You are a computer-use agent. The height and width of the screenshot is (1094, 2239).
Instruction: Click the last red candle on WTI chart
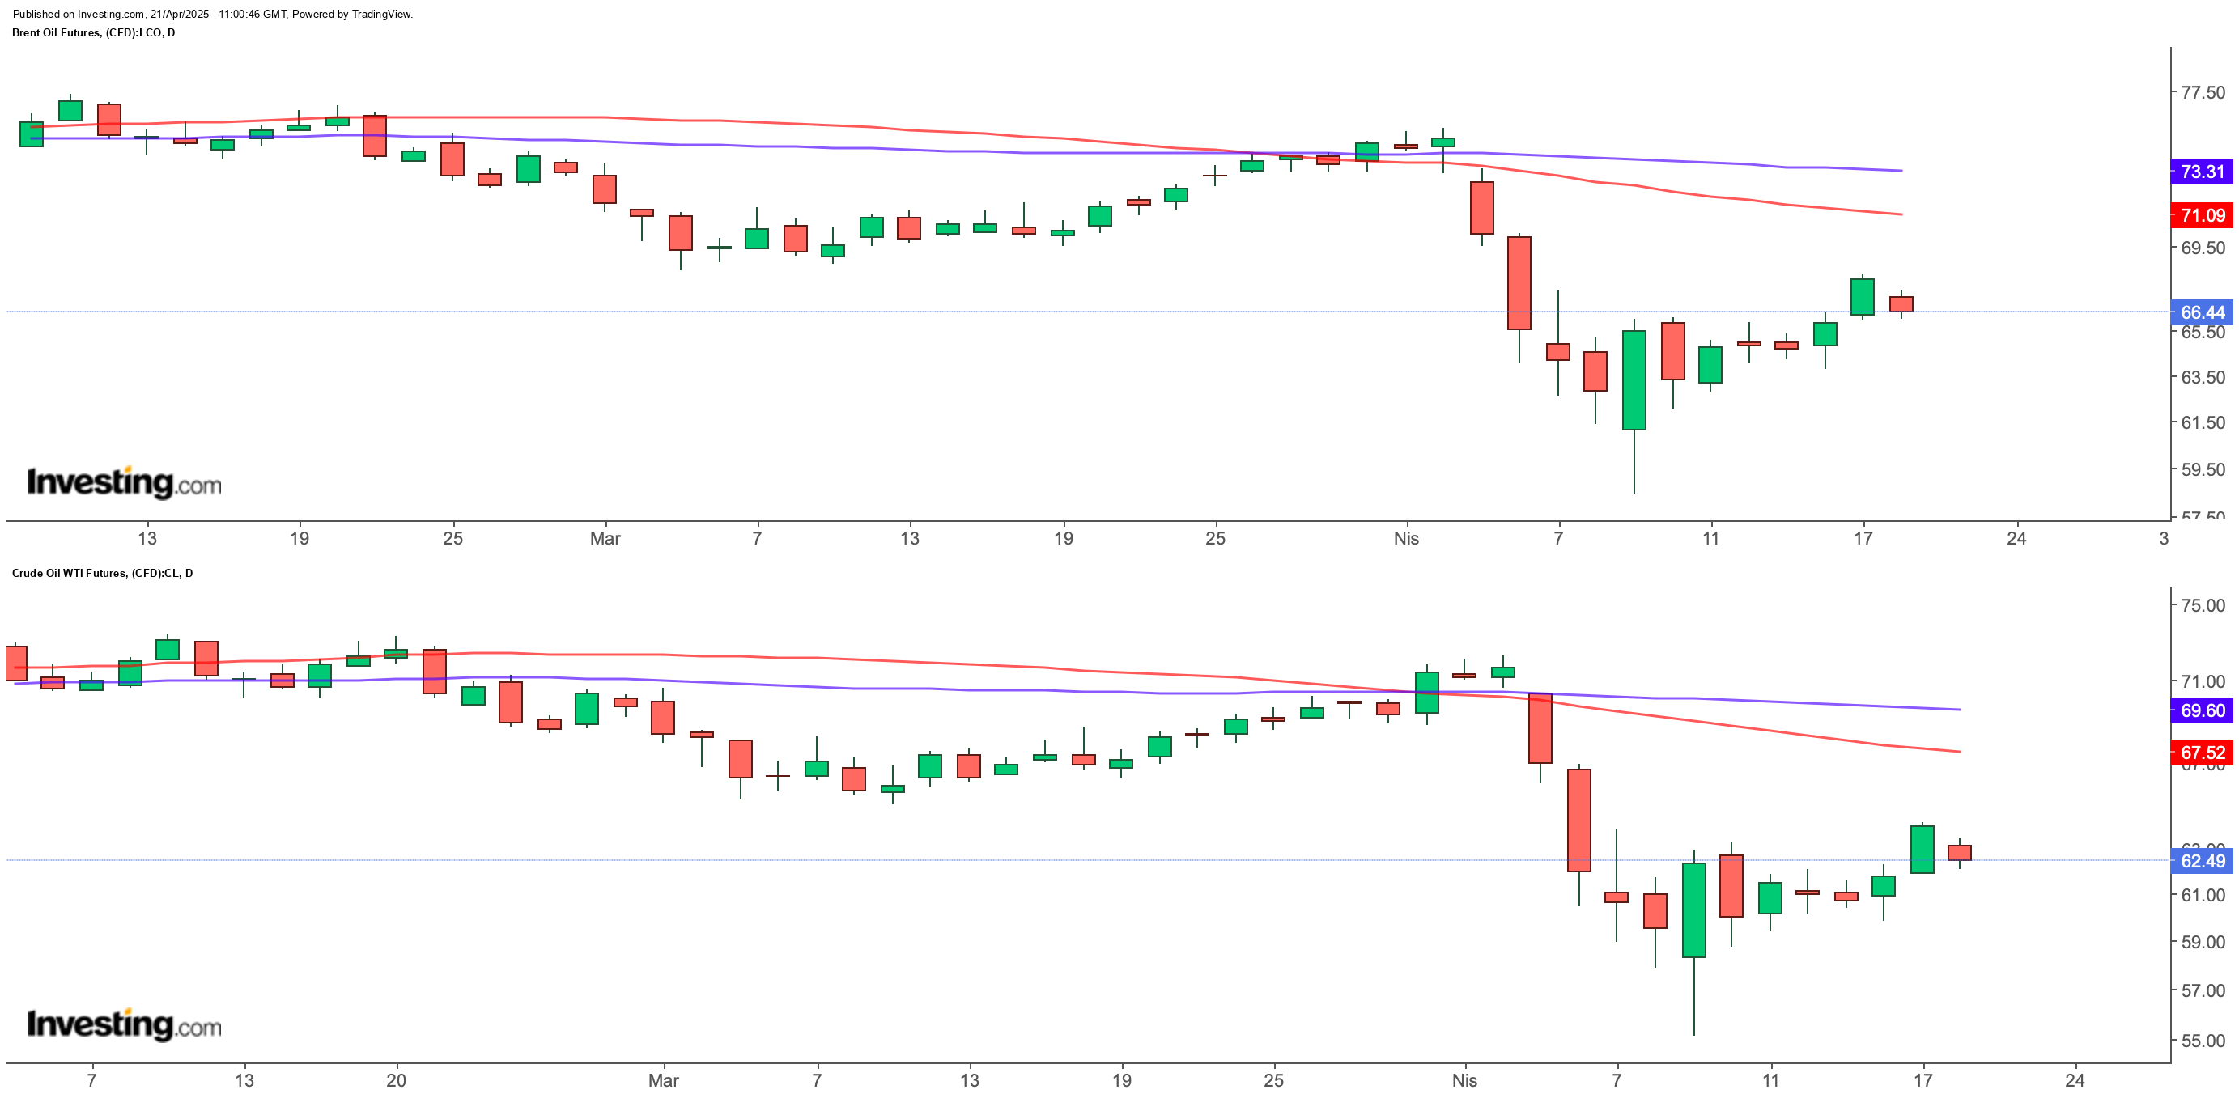click(x=1959, y=854)
